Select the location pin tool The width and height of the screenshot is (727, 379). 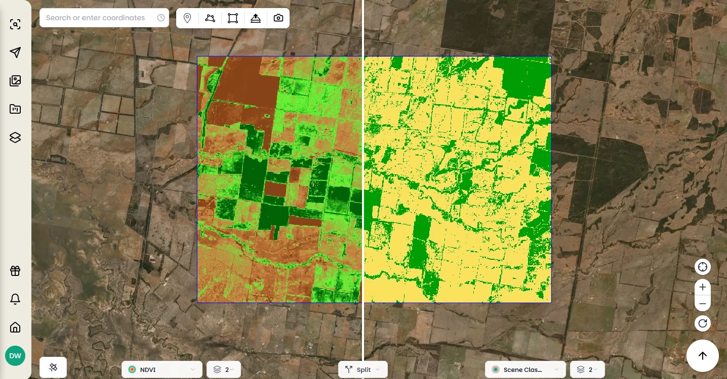(187, 18)
